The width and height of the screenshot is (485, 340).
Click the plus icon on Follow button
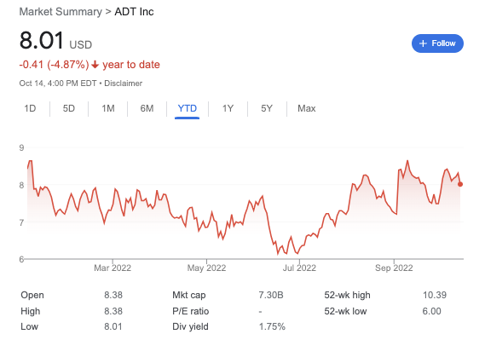423,43
